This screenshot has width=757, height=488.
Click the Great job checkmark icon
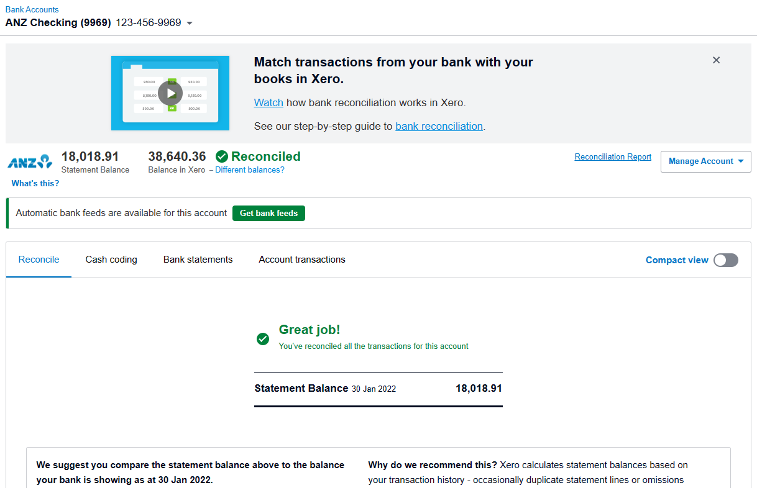[263, 338]
